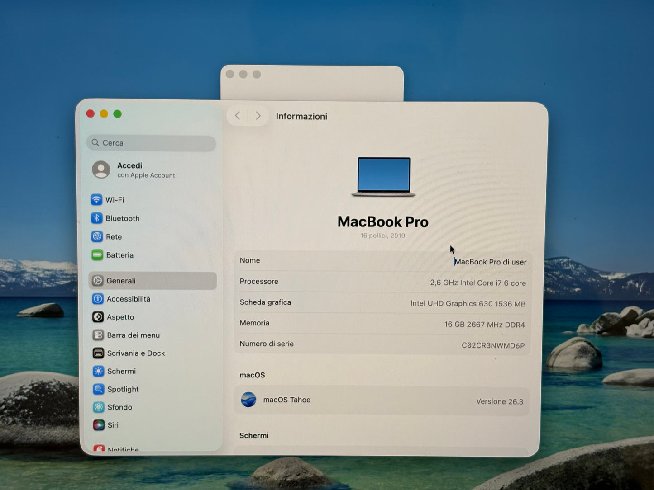
Task: Open Accessibilità icon in sidebar
Action: tap(98, 299)
